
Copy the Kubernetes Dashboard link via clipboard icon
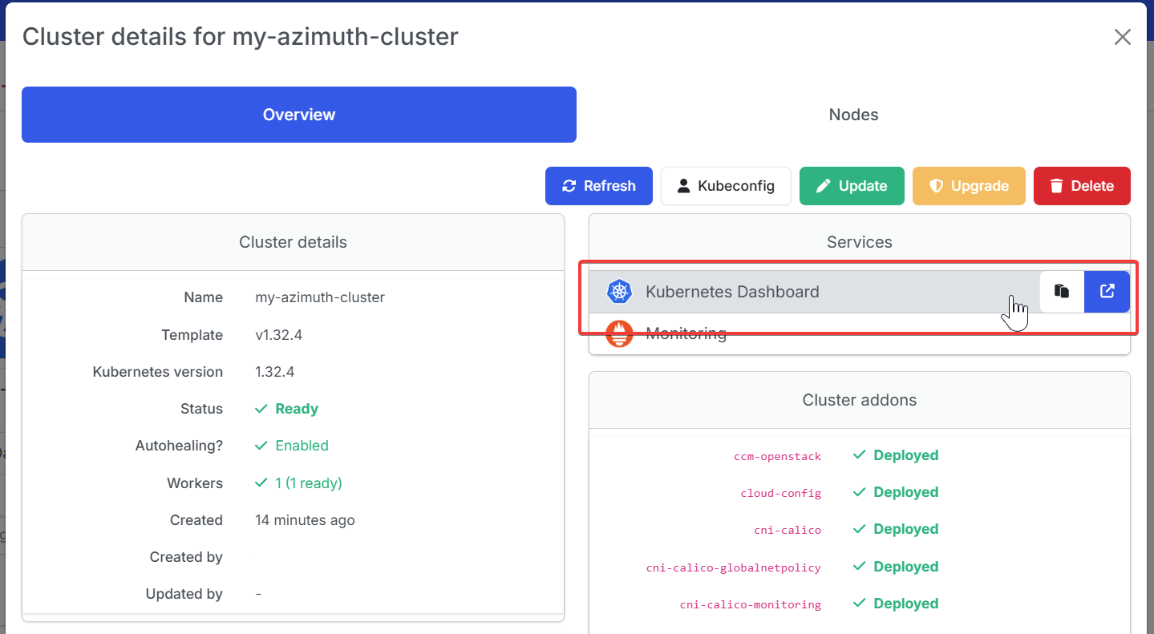(1062, 292)
